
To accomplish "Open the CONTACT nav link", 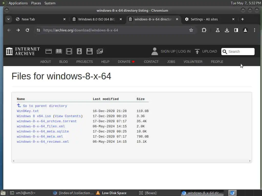I will 151,62.
